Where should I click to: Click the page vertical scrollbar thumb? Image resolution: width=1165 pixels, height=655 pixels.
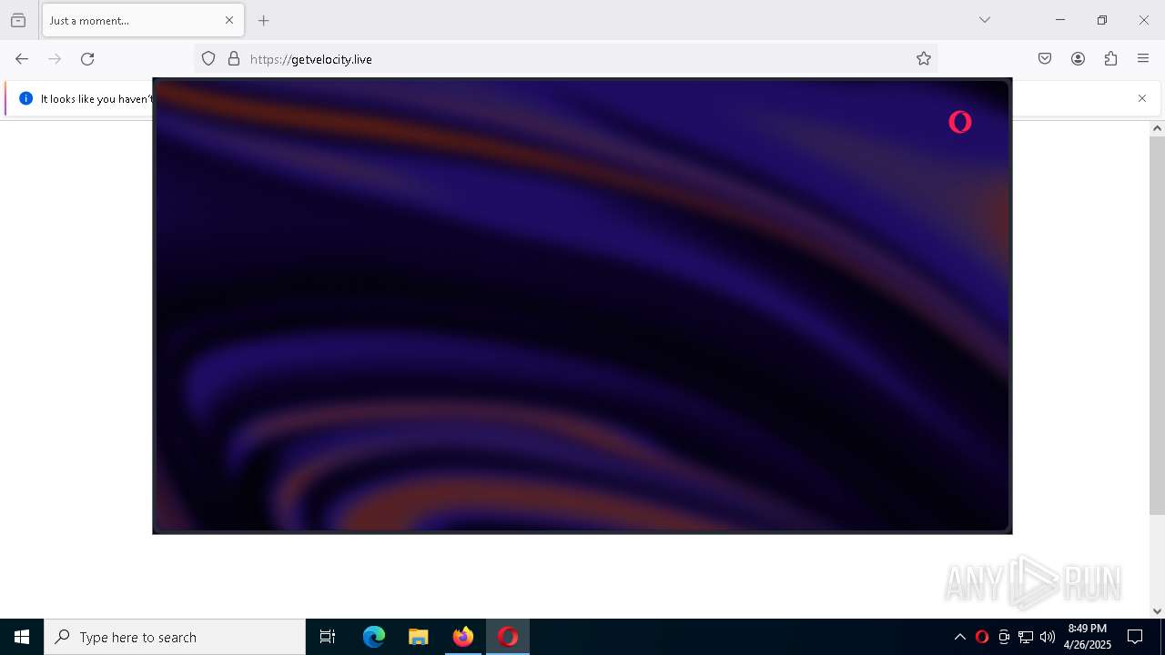1157,326
